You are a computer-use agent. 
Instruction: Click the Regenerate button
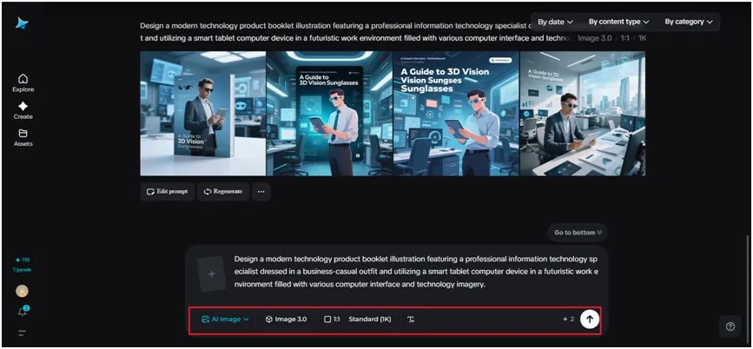tap(223, 191)
